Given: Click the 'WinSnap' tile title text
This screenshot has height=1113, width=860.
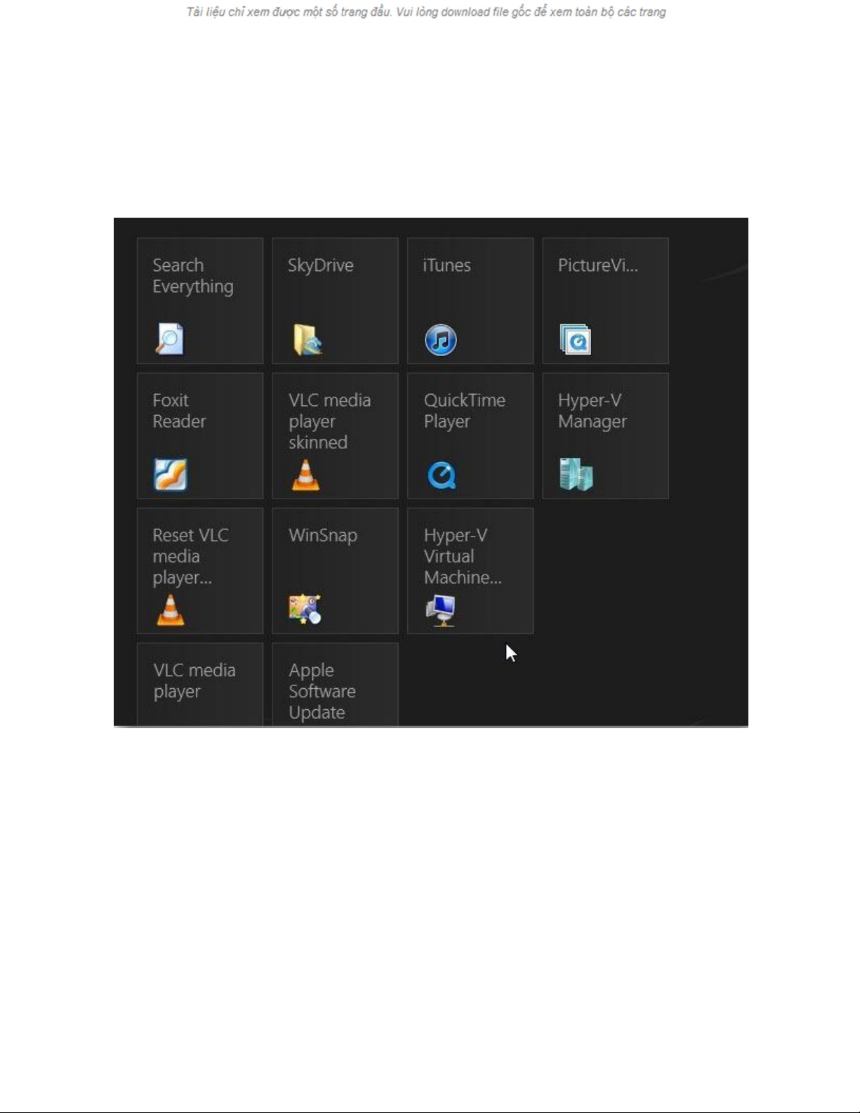Looking at the screenshot, I should tap(323, 535).
